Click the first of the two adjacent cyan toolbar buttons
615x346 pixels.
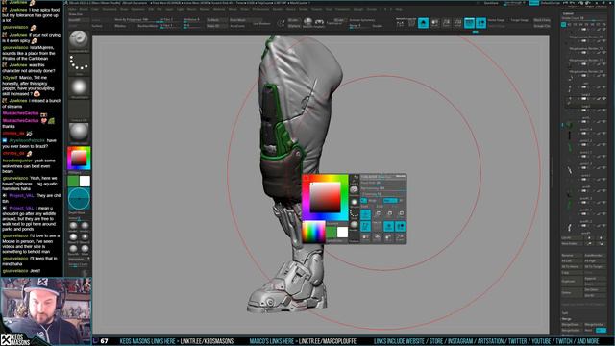pyautogui.click(x=470, y=23)
